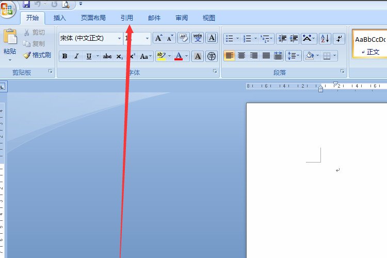387x258 pixels.
Task: Click the paragraph Shading paint bucket
Action: click(x=309, y=56)
